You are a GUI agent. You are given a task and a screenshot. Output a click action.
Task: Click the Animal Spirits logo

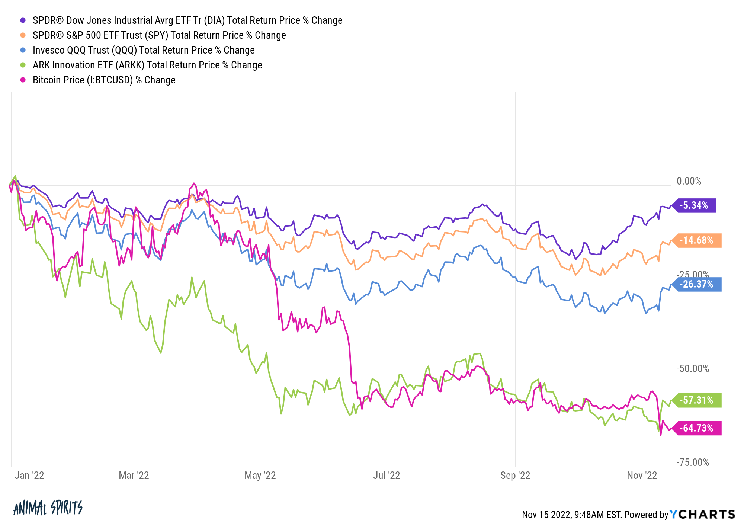[x=48, y=508]
